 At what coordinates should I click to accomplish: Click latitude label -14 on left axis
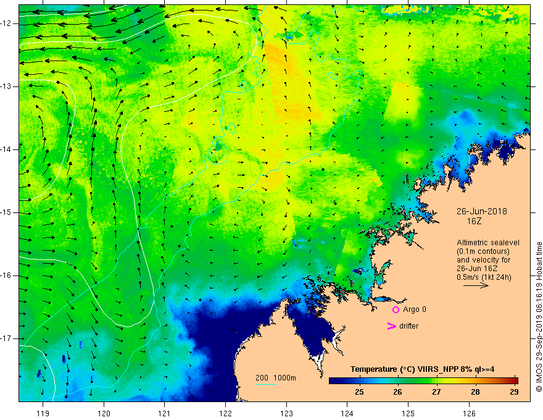point(7,149)
